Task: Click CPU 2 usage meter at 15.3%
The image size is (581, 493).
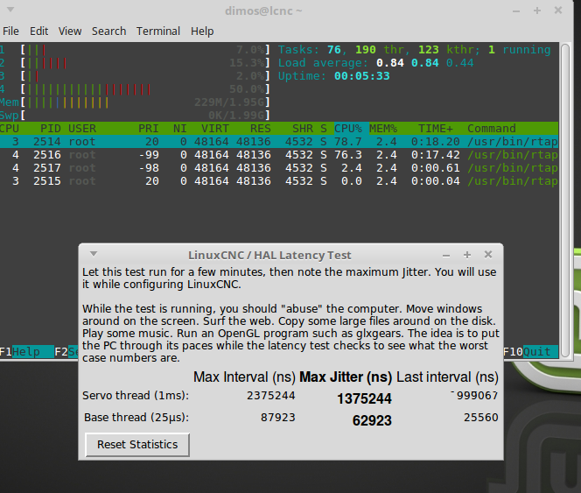Action: coord(145,63)
